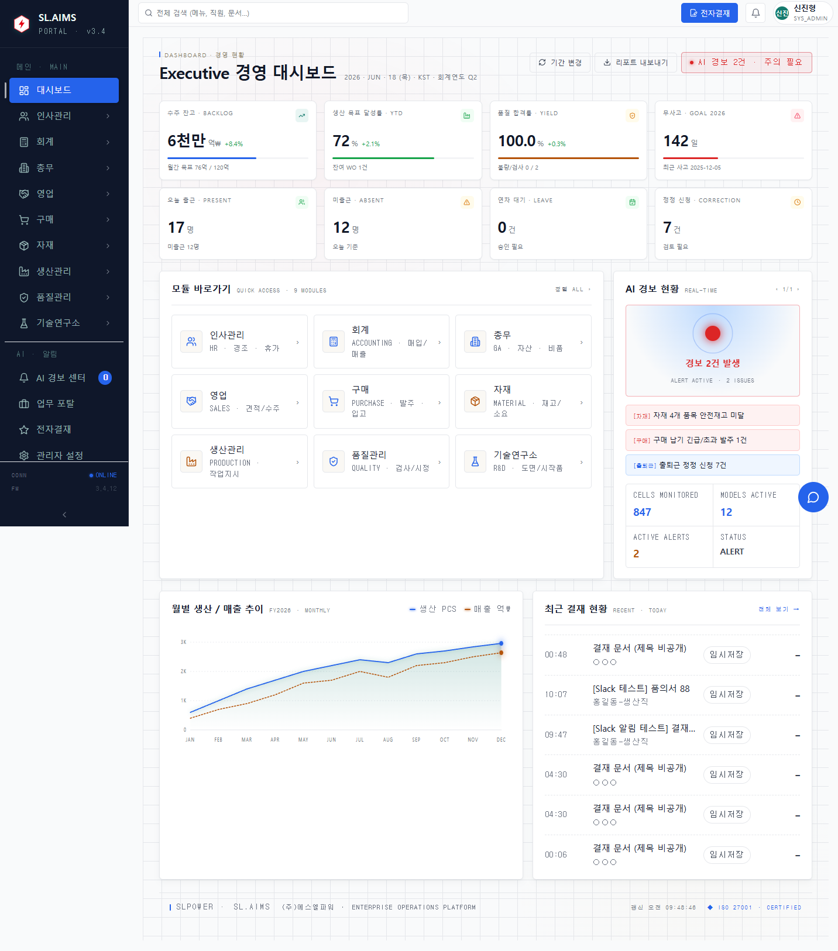This screenshot has height=951, width=838.
Task: Open alert 구매 납기 긴급/초과 발주 1건
Action: [x=713, y=440]
